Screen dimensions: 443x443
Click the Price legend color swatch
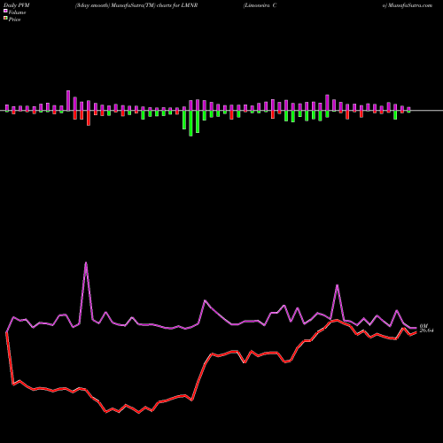[5, 18]
